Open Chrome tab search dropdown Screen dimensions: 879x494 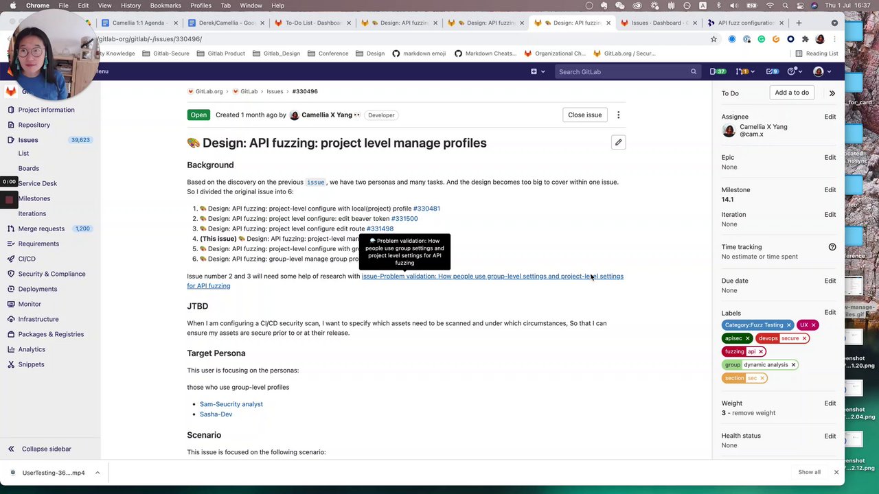tap(834, 23)
